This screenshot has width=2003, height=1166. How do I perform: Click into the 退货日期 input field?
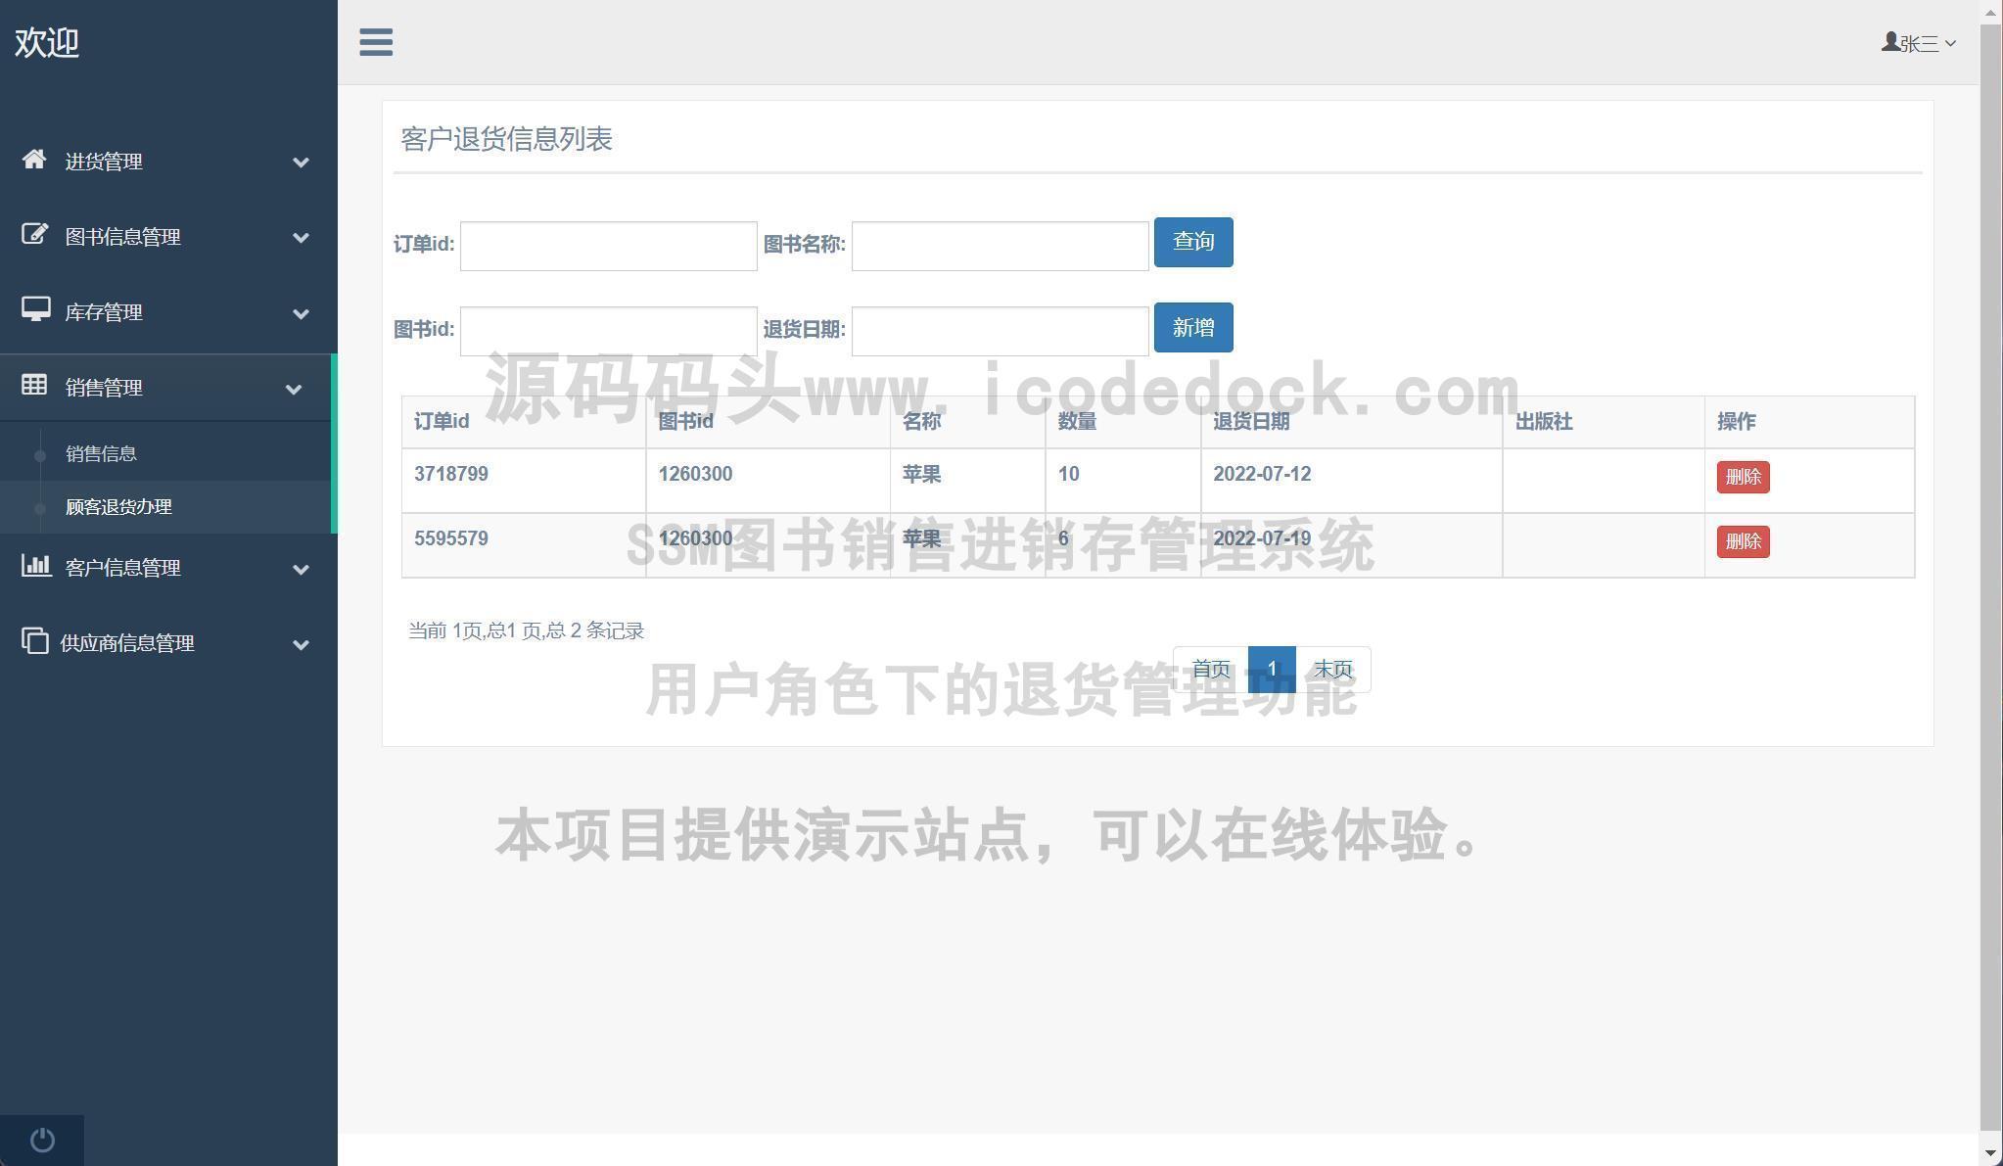[1000, 331]
